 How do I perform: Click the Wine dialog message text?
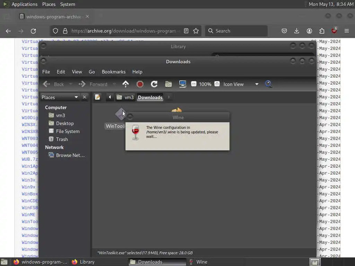click(x=182, y=132)
